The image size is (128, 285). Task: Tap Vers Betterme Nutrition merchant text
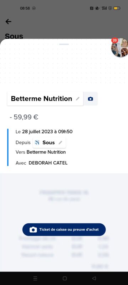[x=41, y=152]
